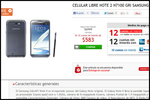
Task: Click the $583 installment price
Action: (88, 40)
